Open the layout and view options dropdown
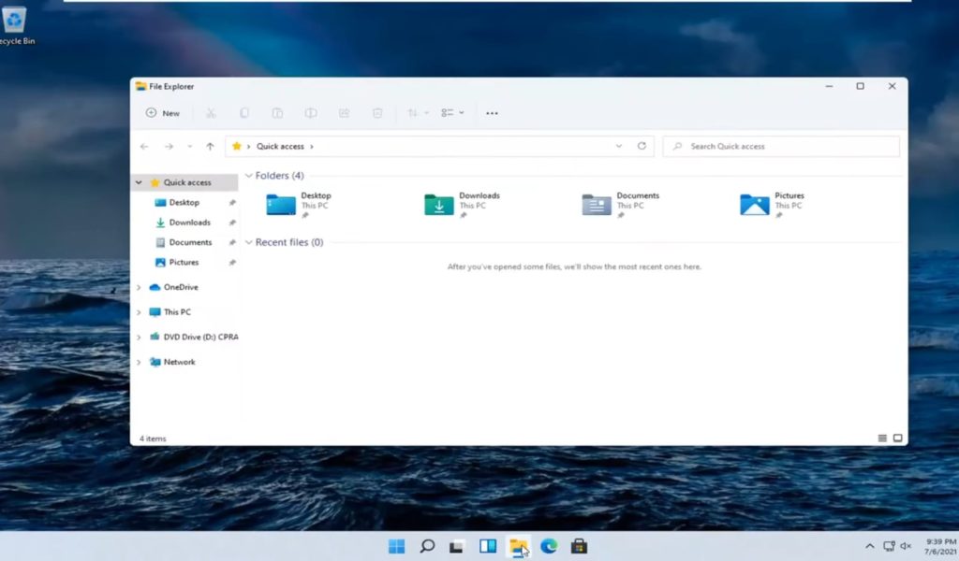This screenshot has width=959, height=561. click(x=452, y=113)
